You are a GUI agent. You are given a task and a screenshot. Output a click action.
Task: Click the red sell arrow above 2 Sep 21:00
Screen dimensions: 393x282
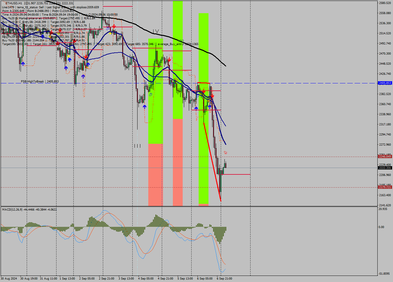coord(114,27)
